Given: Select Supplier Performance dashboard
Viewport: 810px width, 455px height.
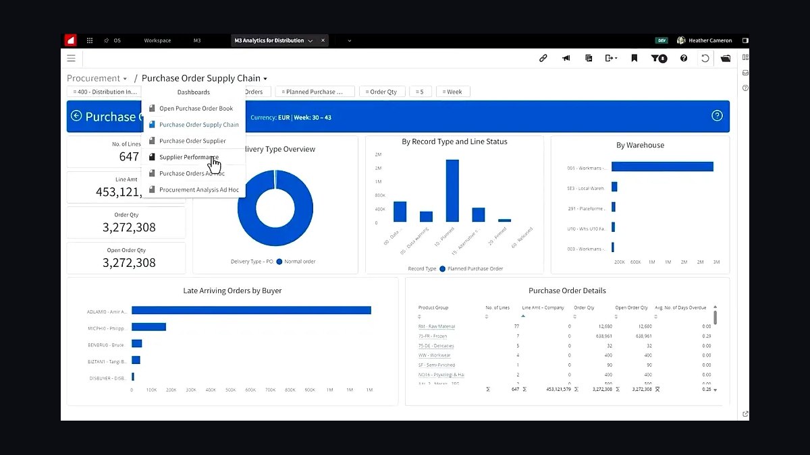Looking at the screenshot, I should pyautogui.click(x=193, y=157).
